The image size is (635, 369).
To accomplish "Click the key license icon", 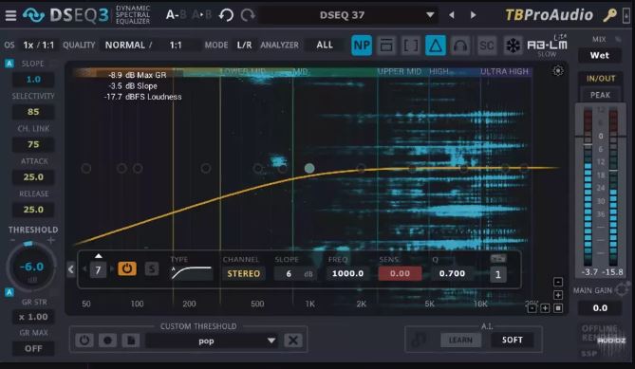I will (x=609, y=15).
